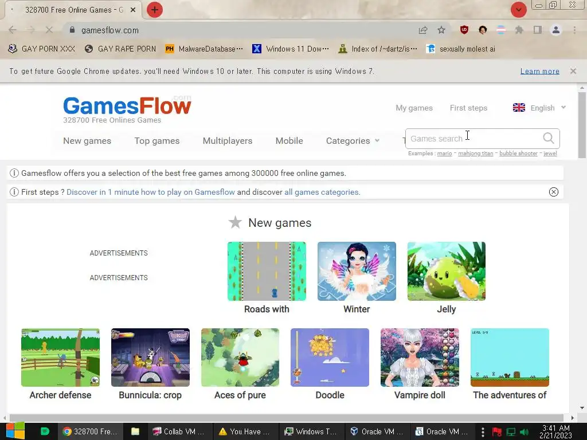587x440 pixels.
Task: Show hidden tray icons via vertical dots
Action: [x=483, y=431]
